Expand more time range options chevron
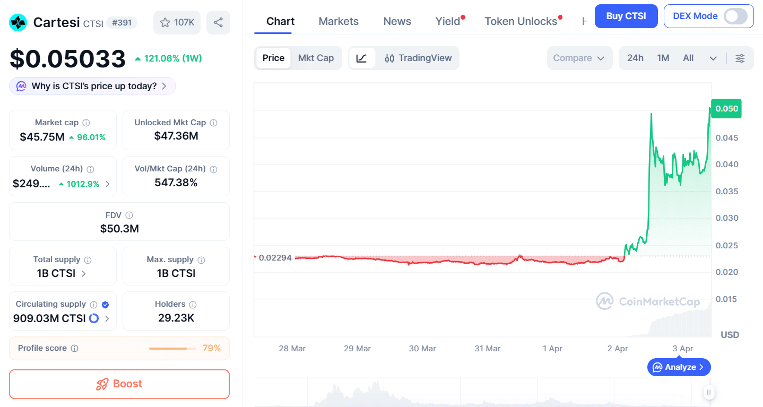Viewport: 763px width, 407px height. click(x=713, y=58)
